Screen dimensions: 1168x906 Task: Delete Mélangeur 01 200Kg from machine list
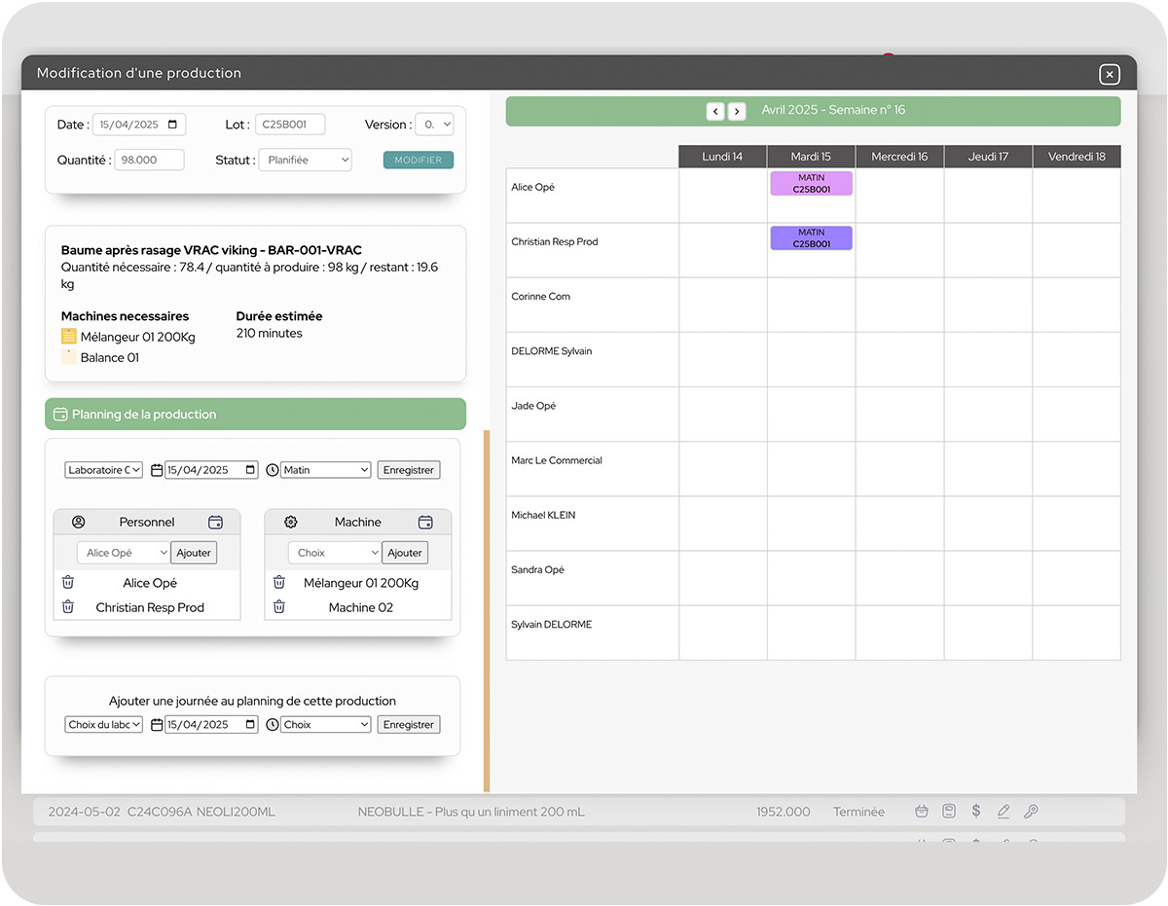(x=279, y=583)
